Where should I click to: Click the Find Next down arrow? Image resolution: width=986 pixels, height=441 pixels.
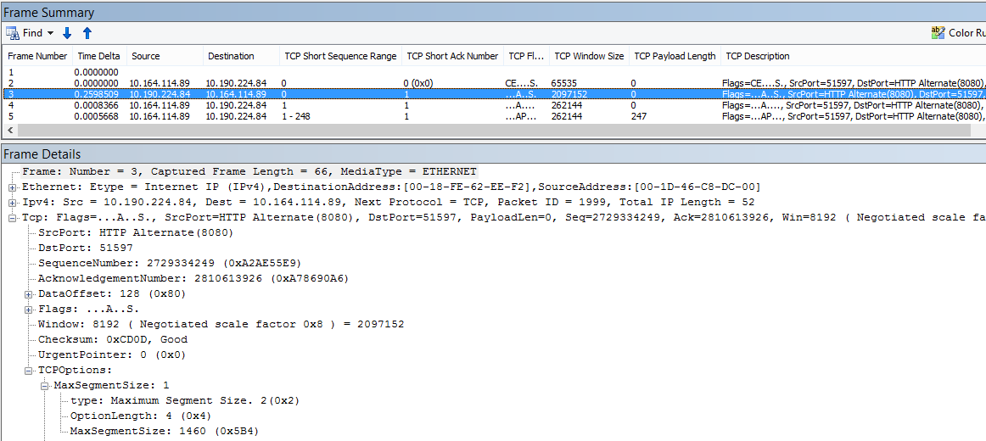tap(67, 33)
